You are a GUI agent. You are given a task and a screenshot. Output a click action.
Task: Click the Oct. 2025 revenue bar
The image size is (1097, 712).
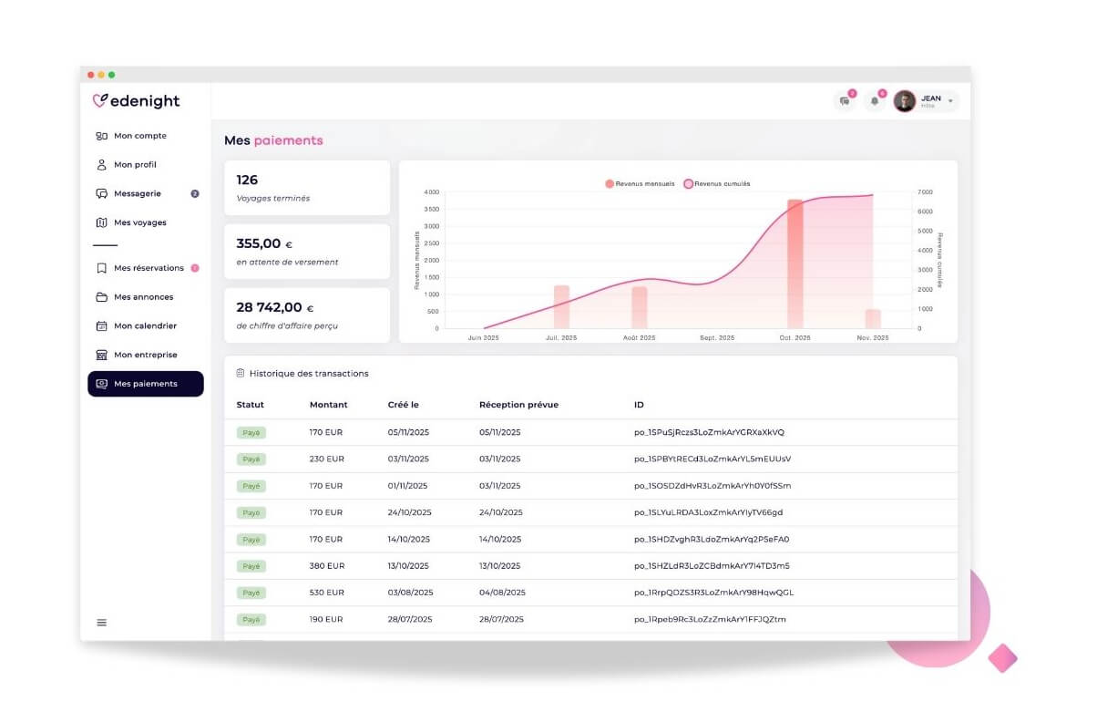[795, 264]
